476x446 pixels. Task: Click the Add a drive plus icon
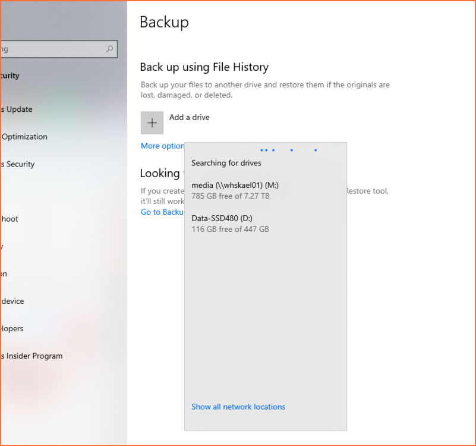coord(152,123)
